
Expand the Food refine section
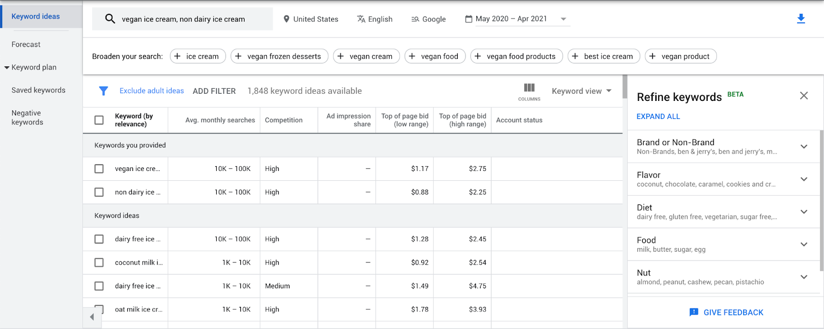click(x=804, y=245)
